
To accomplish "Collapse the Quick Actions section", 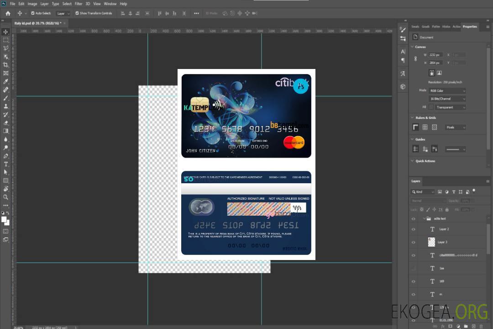I will tap(413, 161).
